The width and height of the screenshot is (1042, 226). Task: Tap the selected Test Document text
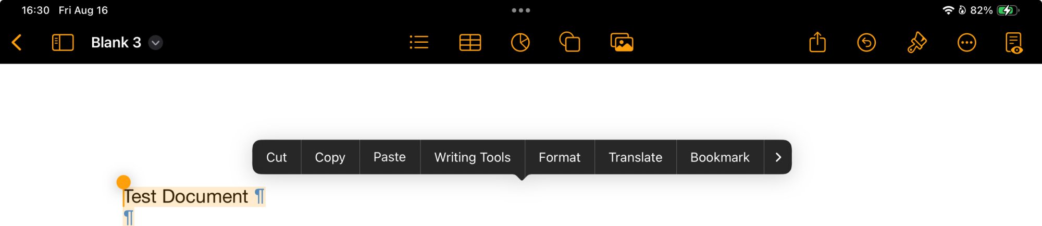[x=186, y=197]
